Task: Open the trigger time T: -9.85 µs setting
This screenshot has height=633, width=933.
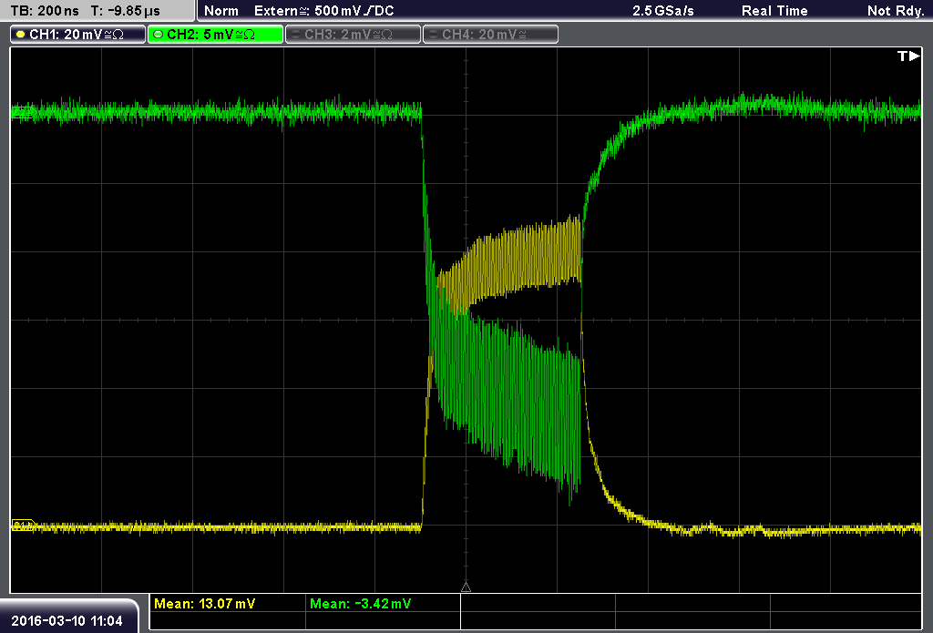Action: (126, 11)
